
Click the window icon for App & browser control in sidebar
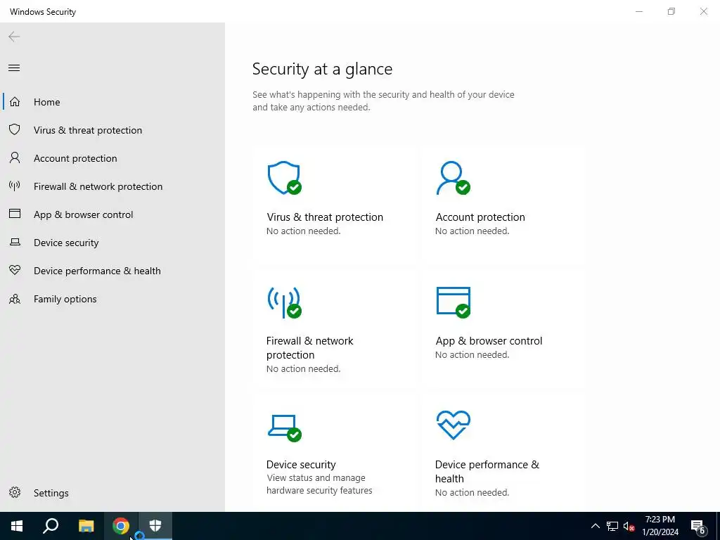[x=15, y=214]
